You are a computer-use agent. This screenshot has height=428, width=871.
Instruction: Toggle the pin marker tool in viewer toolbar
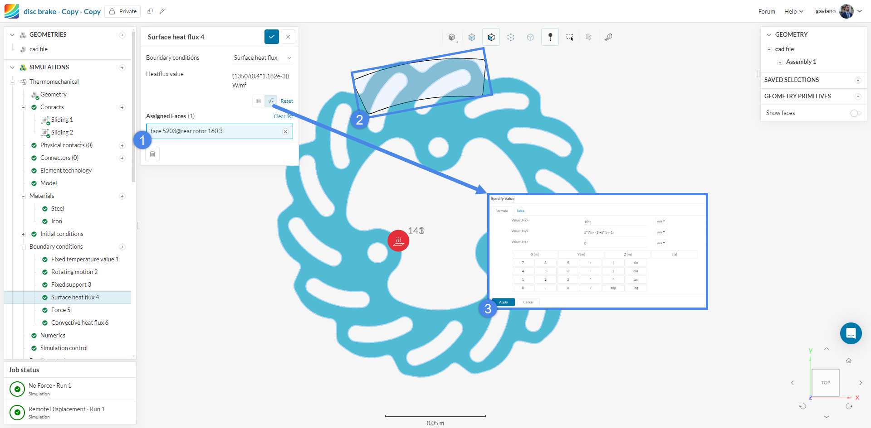550,37
